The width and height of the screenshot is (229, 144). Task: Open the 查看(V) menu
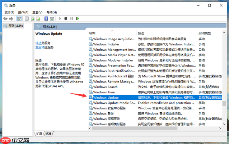click(37, 13)
